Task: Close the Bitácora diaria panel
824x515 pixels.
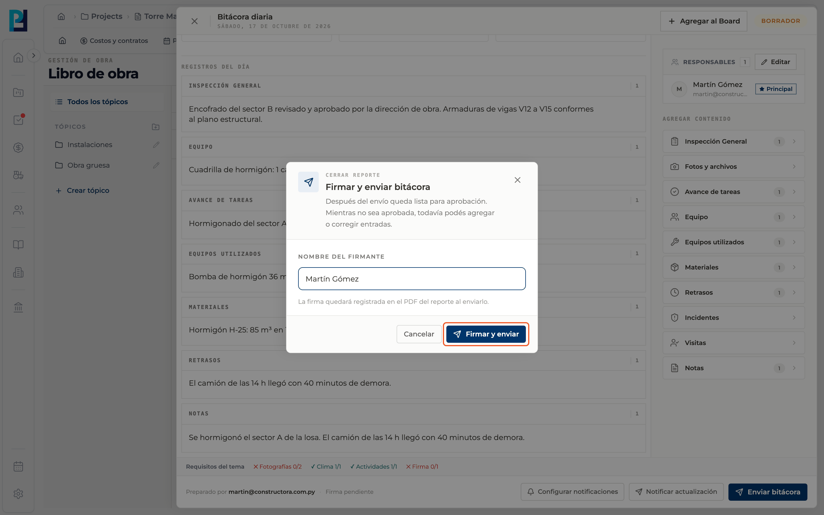Action: 195,21
